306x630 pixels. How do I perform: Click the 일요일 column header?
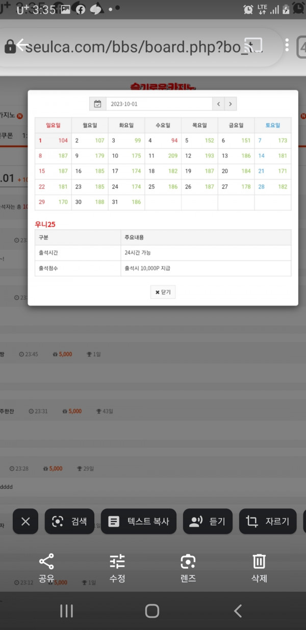tap(53, 125)
